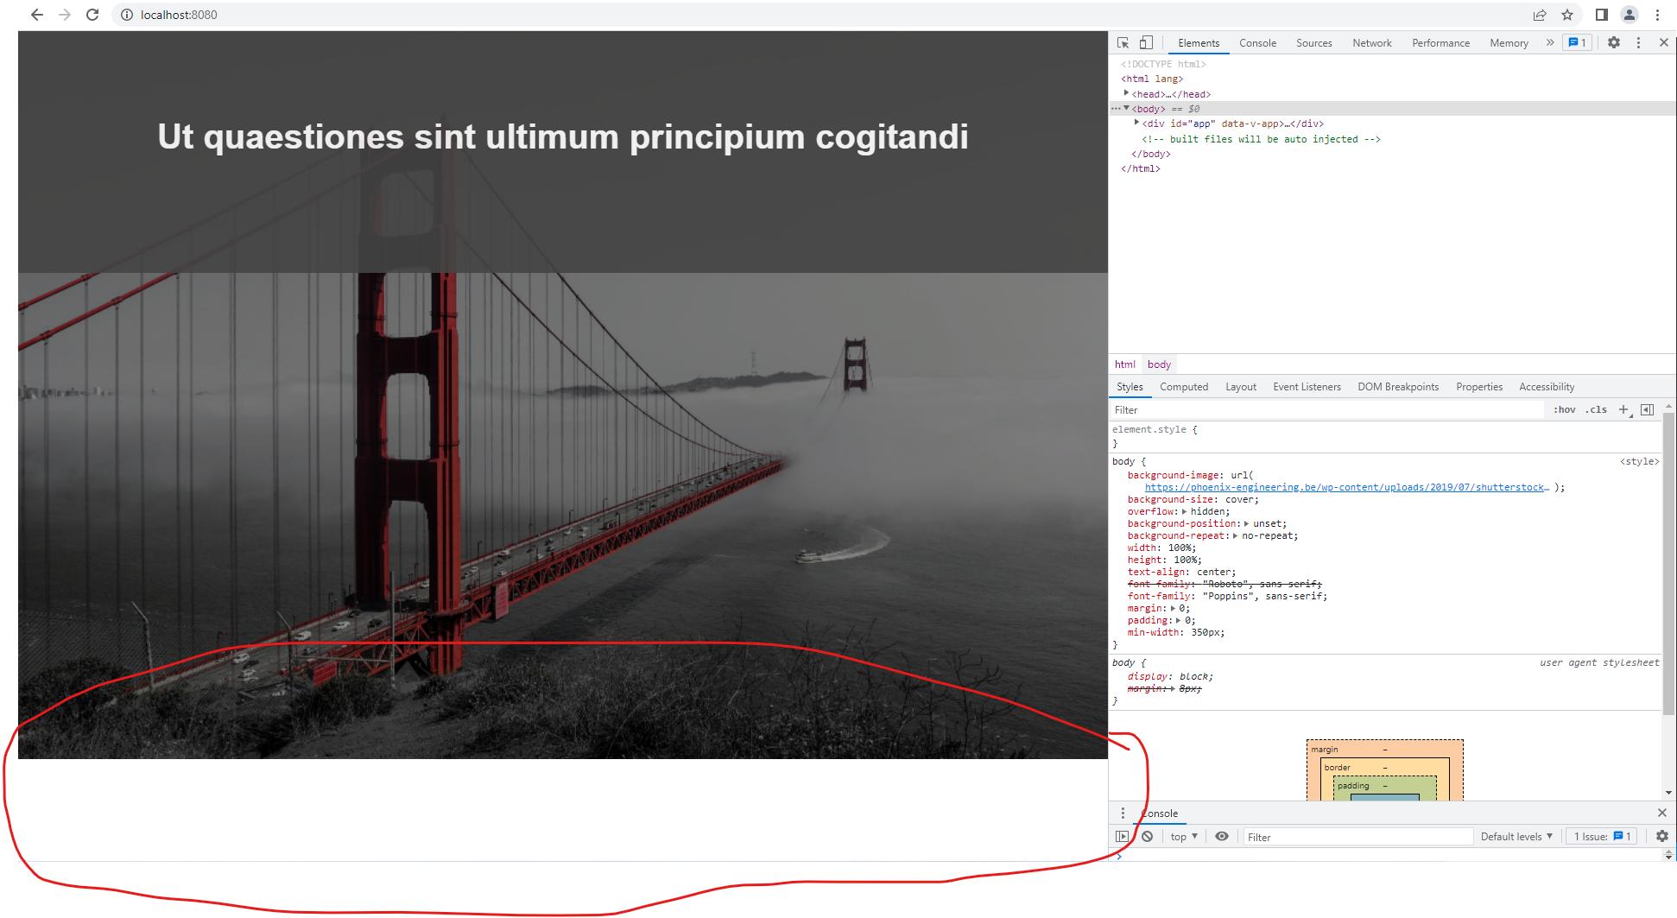Expand the background-position property shorthand

pos(1246,523)
